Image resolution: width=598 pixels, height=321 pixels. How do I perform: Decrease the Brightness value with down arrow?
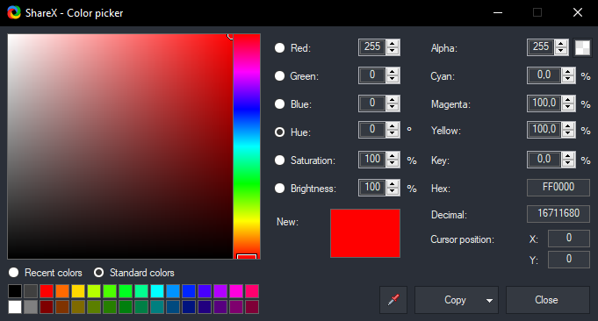pyautogui.click(x=393, y=191)
